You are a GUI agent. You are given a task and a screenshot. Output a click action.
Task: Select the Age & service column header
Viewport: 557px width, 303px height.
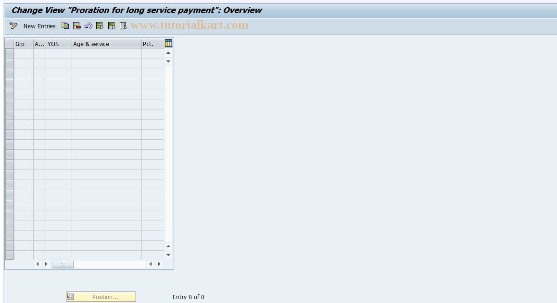click(x=107, y=44)
